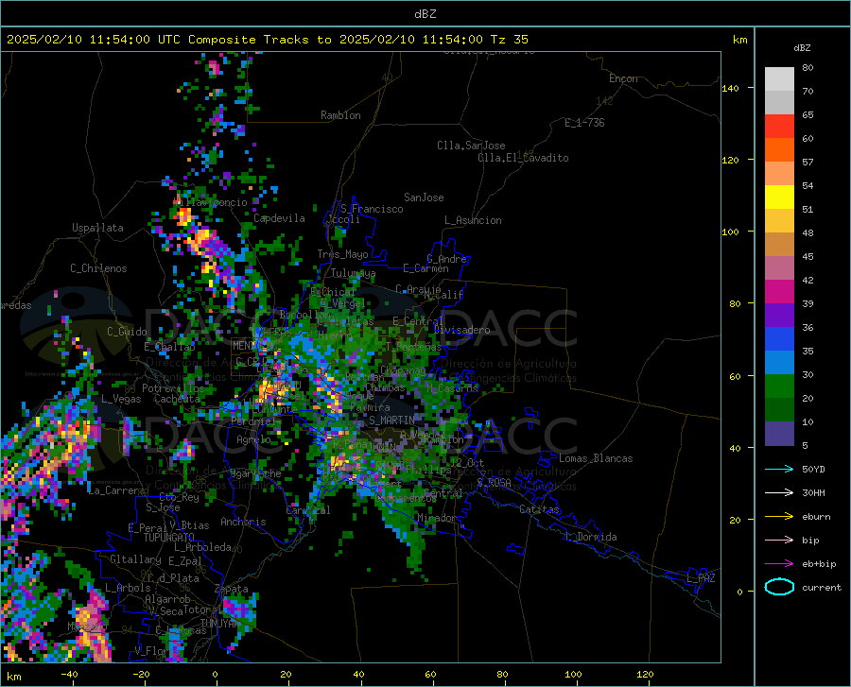Click the bip pink arrow legend icon
Viewport: 851px width, 687px height.
click(x=779, y=541)
